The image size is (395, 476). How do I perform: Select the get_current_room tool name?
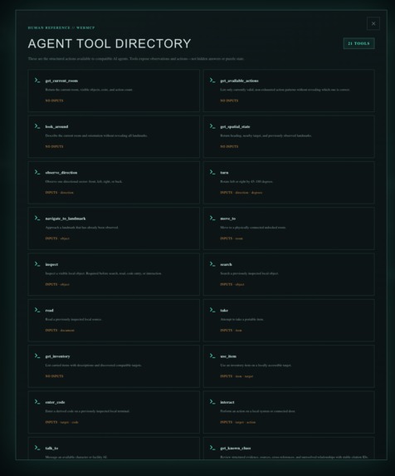[x=61, y=81]
